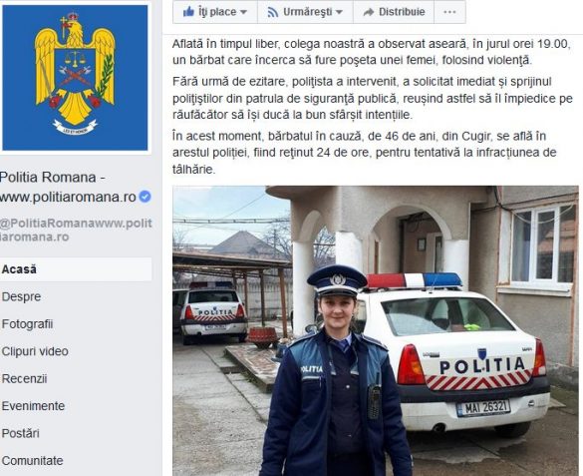
Task: Click the Politia Romana page name link
Action: (68, 187)
